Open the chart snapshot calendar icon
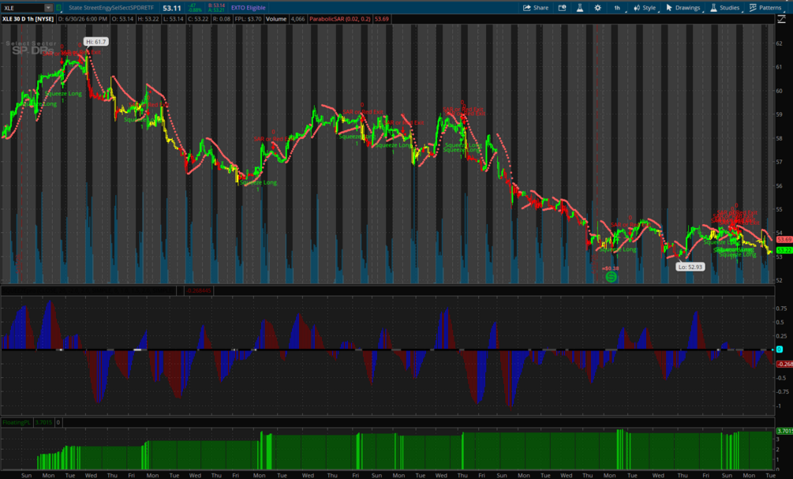The height and width of the screenshot is (479, 793). tap(562, 8)
